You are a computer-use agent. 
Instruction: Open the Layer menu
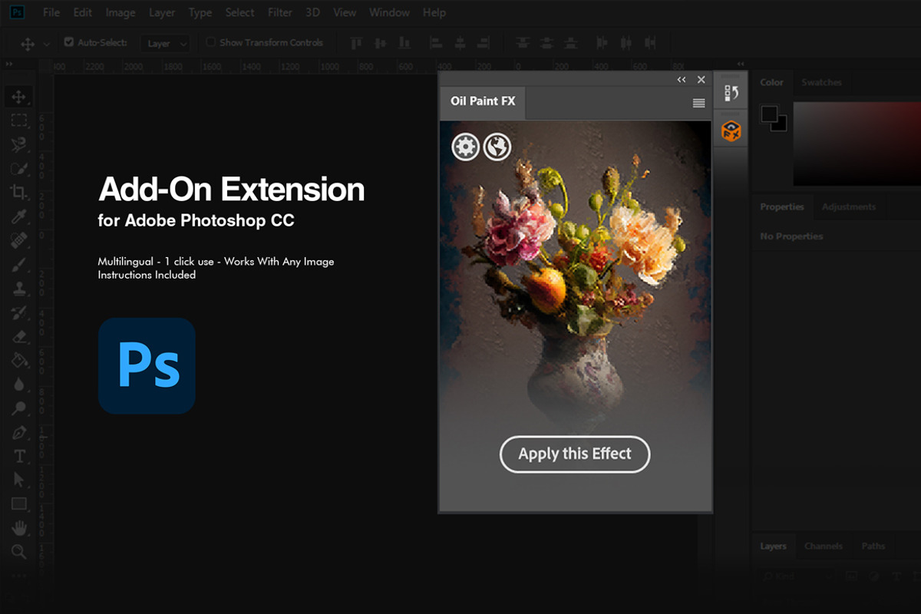pyautogui.click(x=162, y=12)
